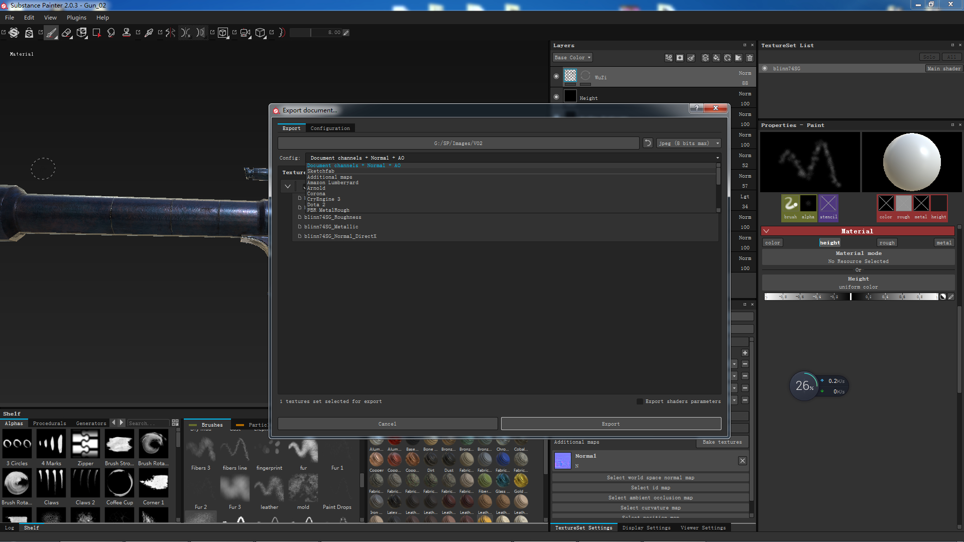Select the Zipper alpha thumbnail in Shelf
Image resolution: width=964 pixels, height=542 pixels.
pos(85,445)
